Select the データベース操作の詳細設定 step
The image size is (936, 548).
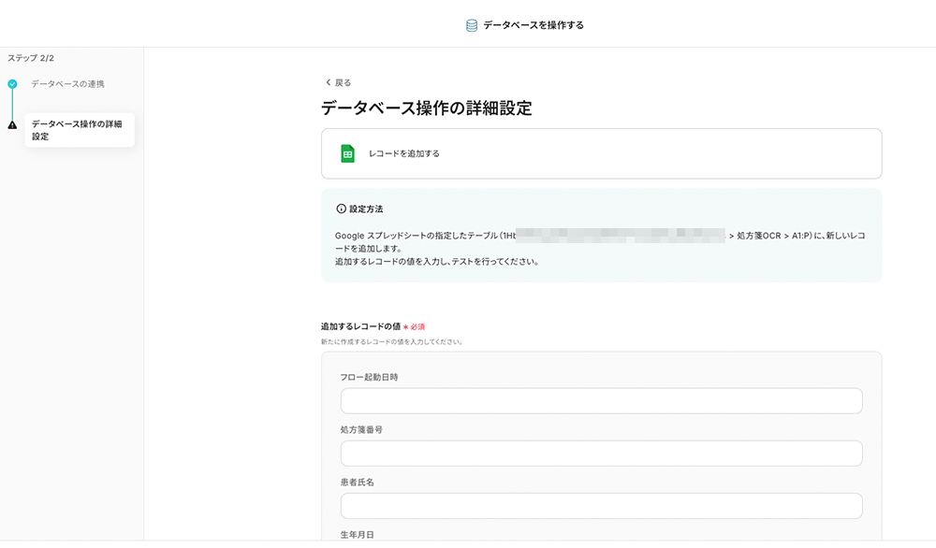pos(78,130)
